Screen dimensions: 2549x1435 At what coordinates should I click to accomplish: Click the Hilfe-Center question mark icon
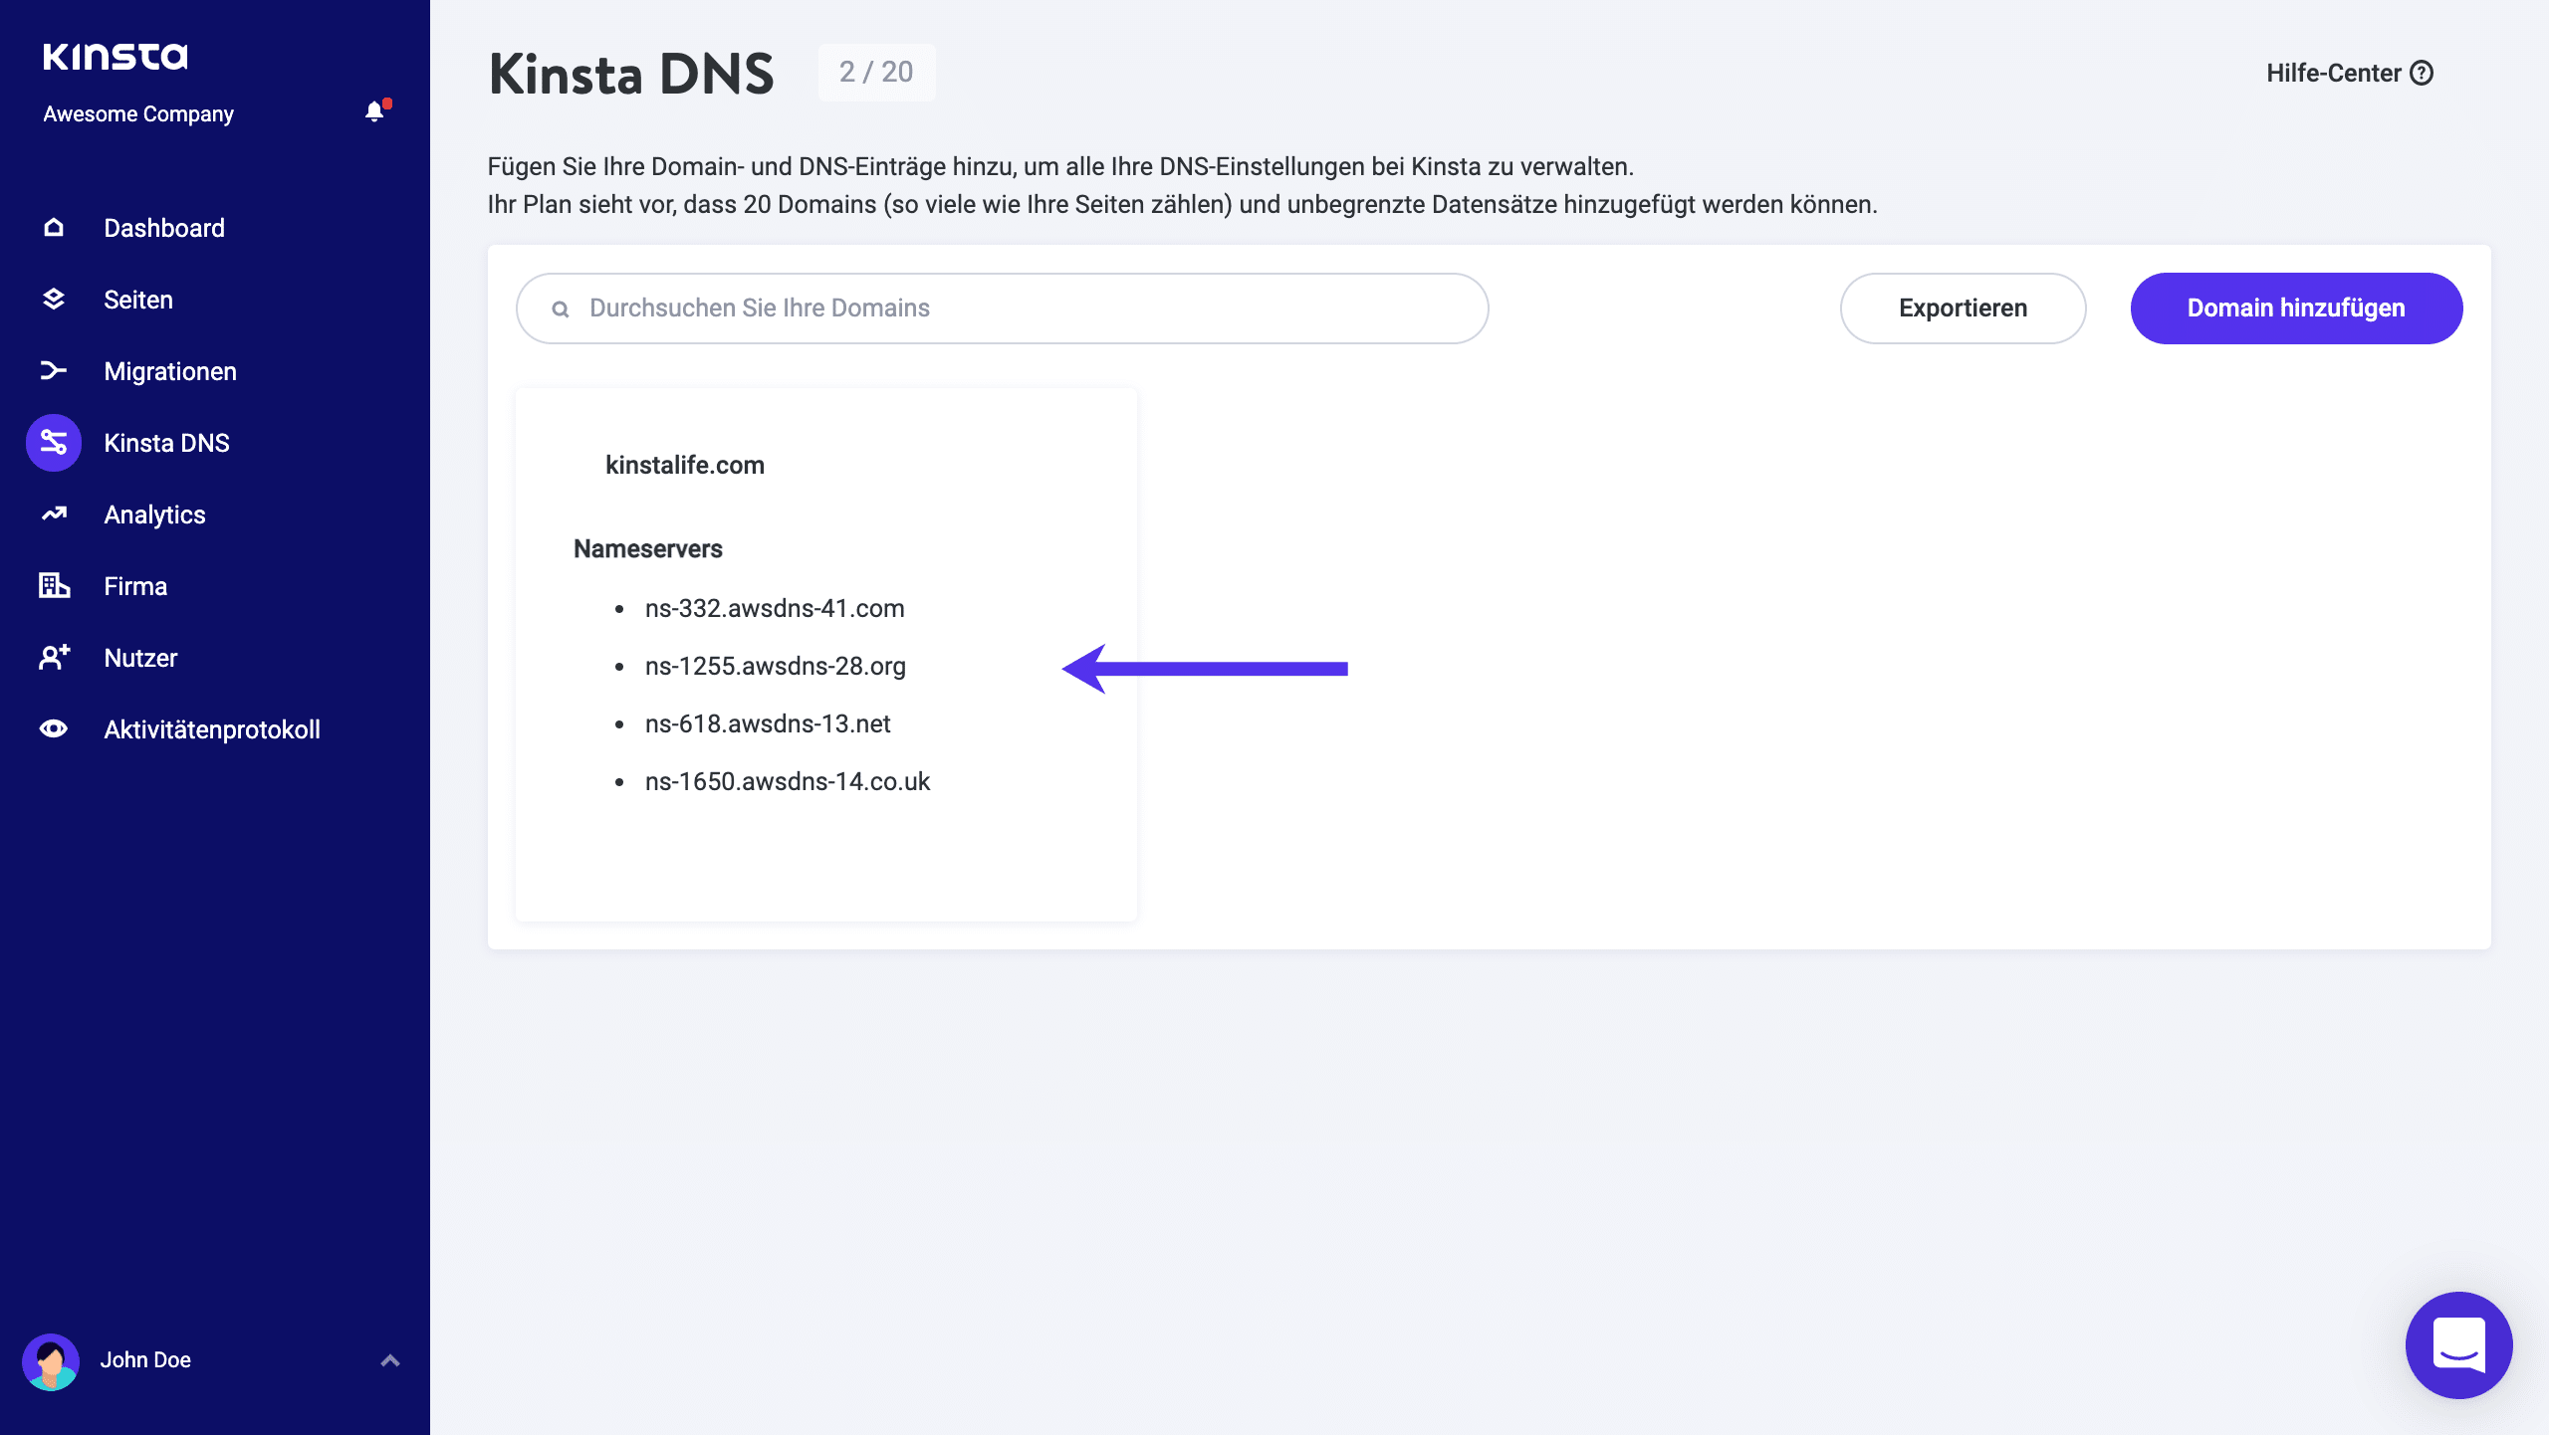point(2422,73)
